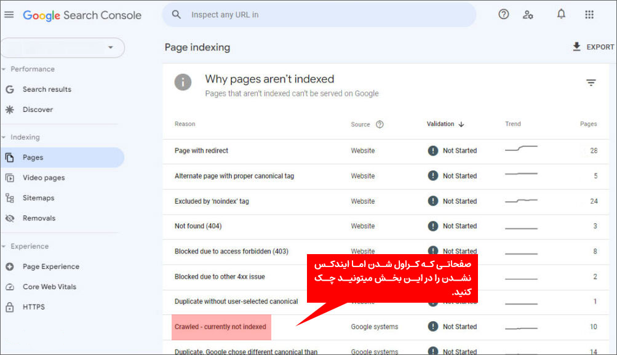
Task: Open the help question mark icon
Action: (504, 15)
